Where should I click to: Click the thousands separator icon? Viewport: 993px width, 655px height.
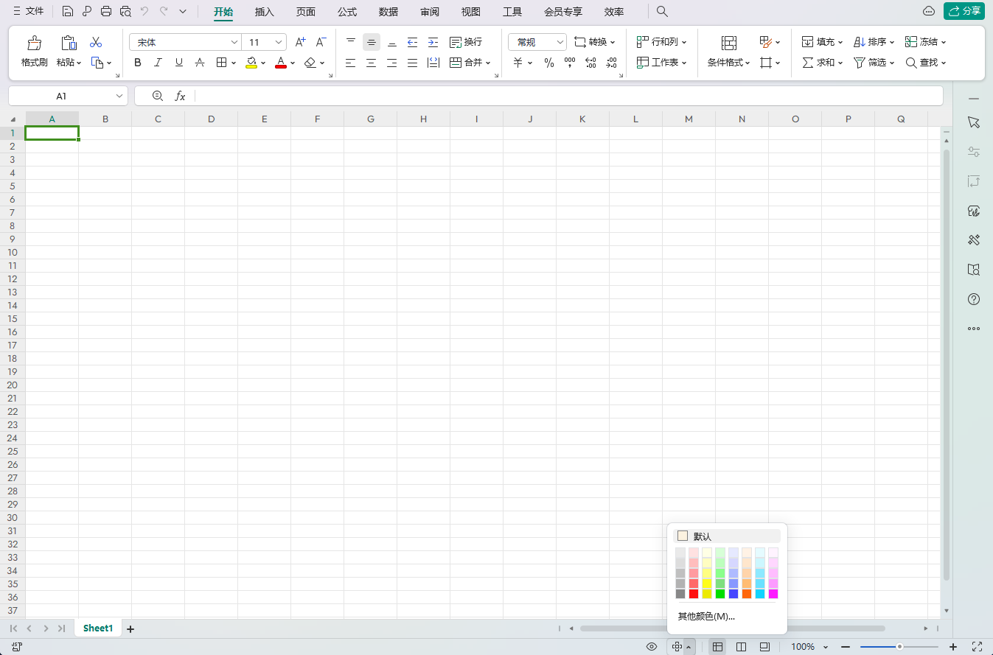[x=570, y=63]
